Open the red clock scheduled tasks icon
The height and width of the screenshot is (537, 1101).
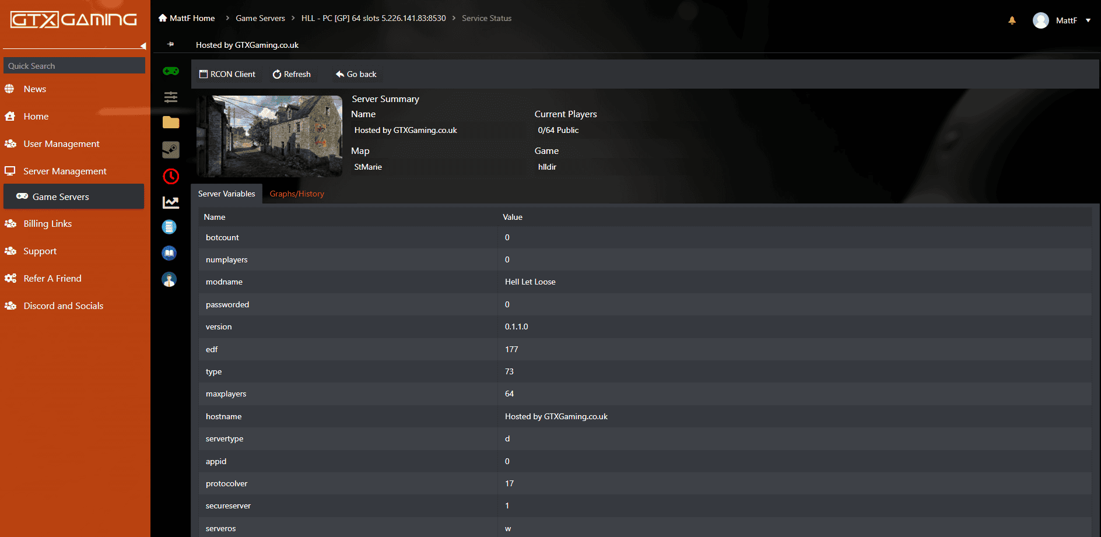[171, 176]
